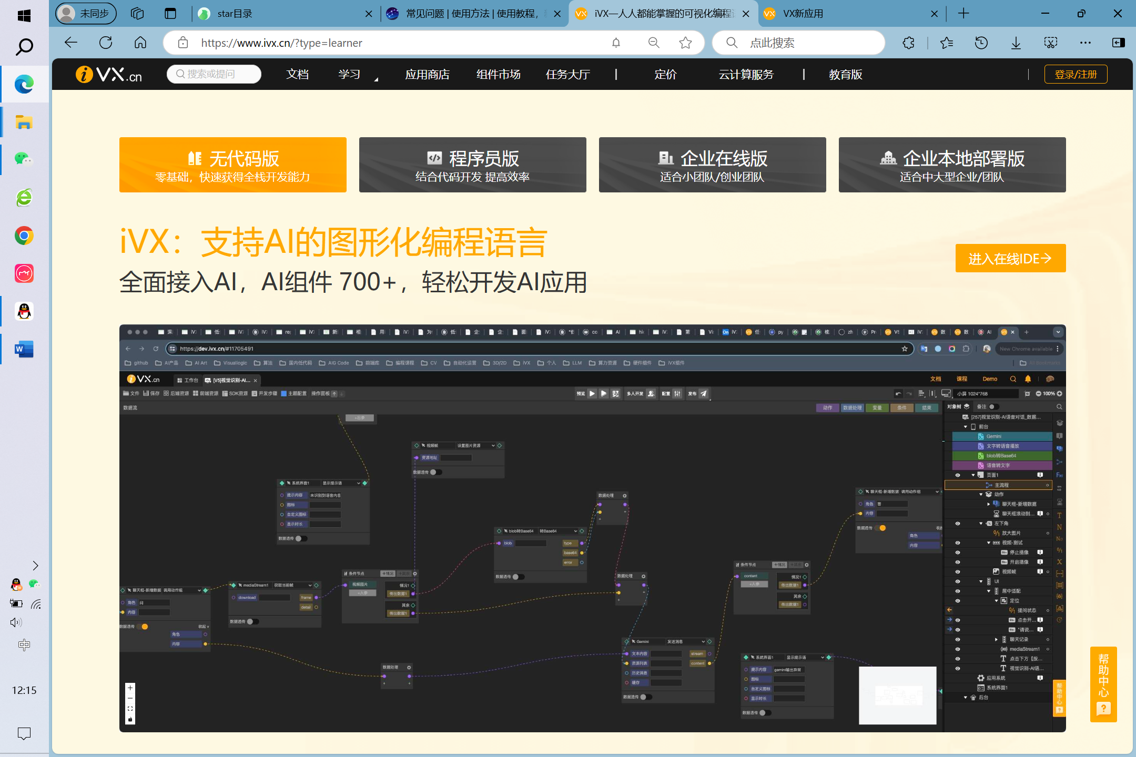Screen dimensions: 1136x757
Task: Open the 未同步 profile button
Action: 86,14
